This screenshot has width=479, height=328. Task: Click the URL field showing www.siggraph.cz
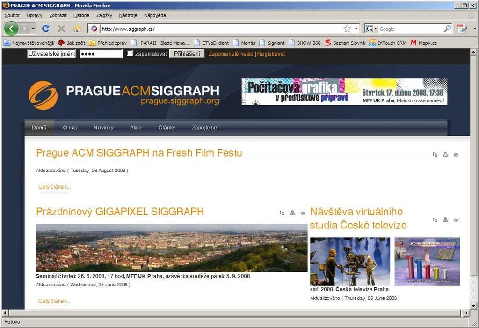[x=221, y=29]
